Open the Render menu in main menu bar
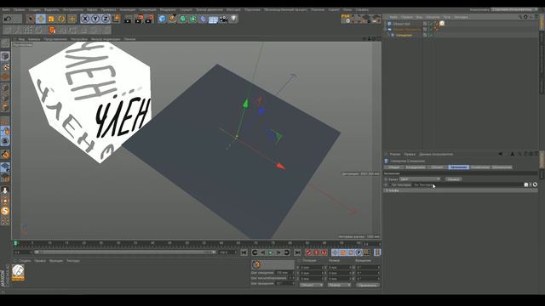This screenshot has width=545, height=306. (x=169, y=9)
